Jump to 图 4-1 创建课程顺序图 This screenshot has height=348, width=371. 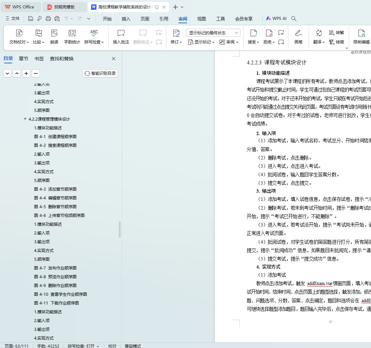[55, 136]
